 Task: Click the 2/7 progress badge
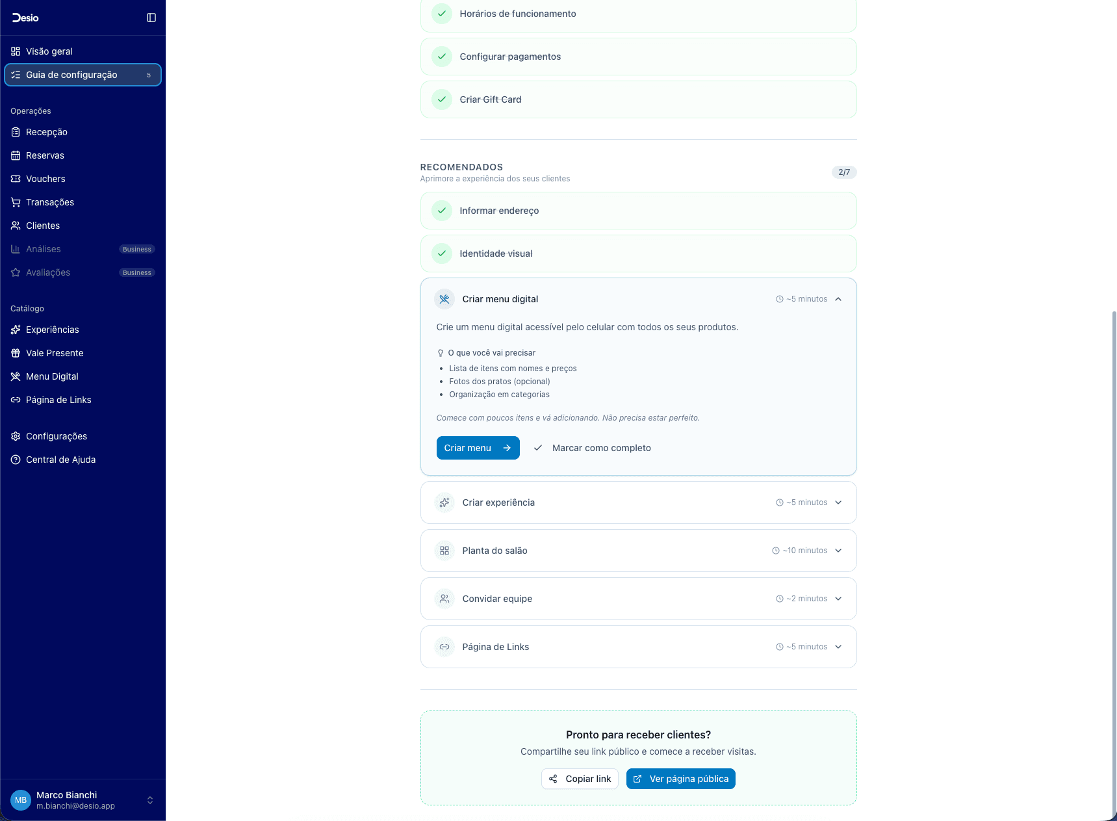click(844, 172)
